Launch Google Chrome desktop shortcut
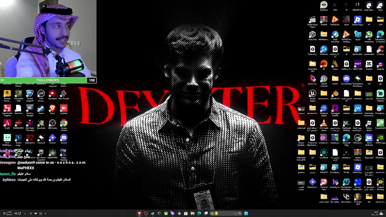Viewport: 386px width, 217px height. click(64, 125)
